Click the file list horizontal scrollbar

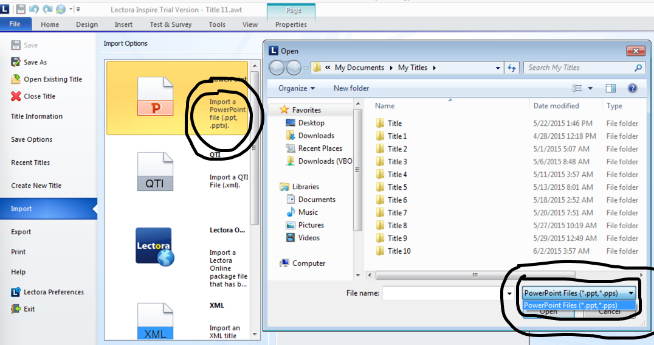click(x=475, y=275)
